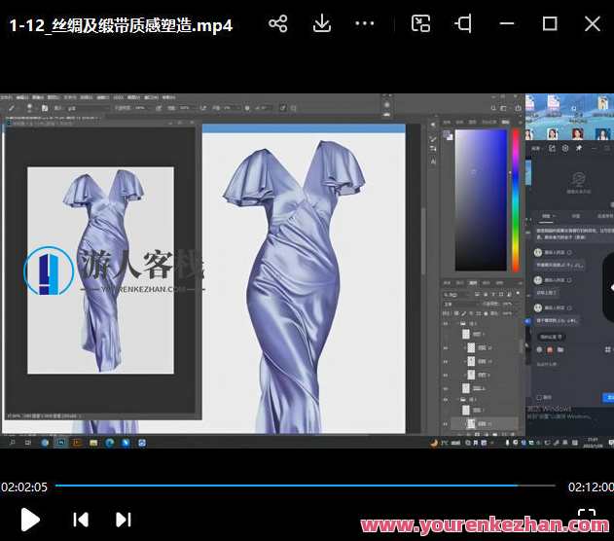
Task: Click the video progress bar
Action: tap(305, 486)
